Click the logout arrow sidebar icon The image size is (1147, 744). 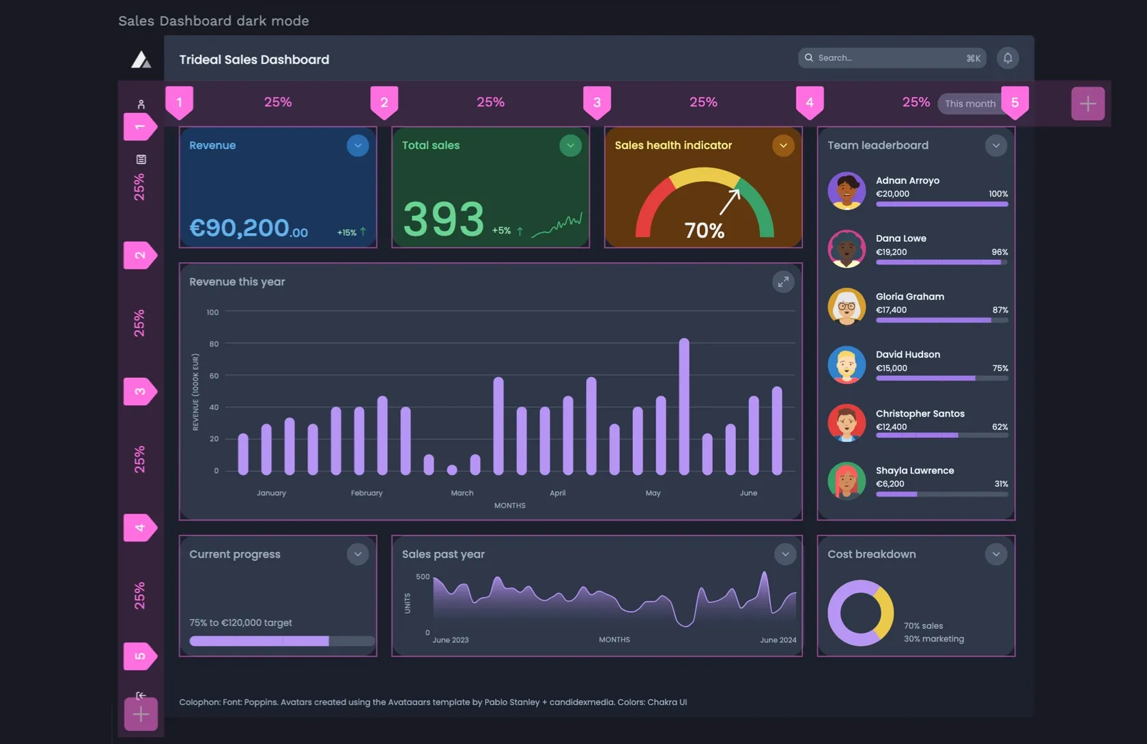pyautogui.click(x=141, y=695)
